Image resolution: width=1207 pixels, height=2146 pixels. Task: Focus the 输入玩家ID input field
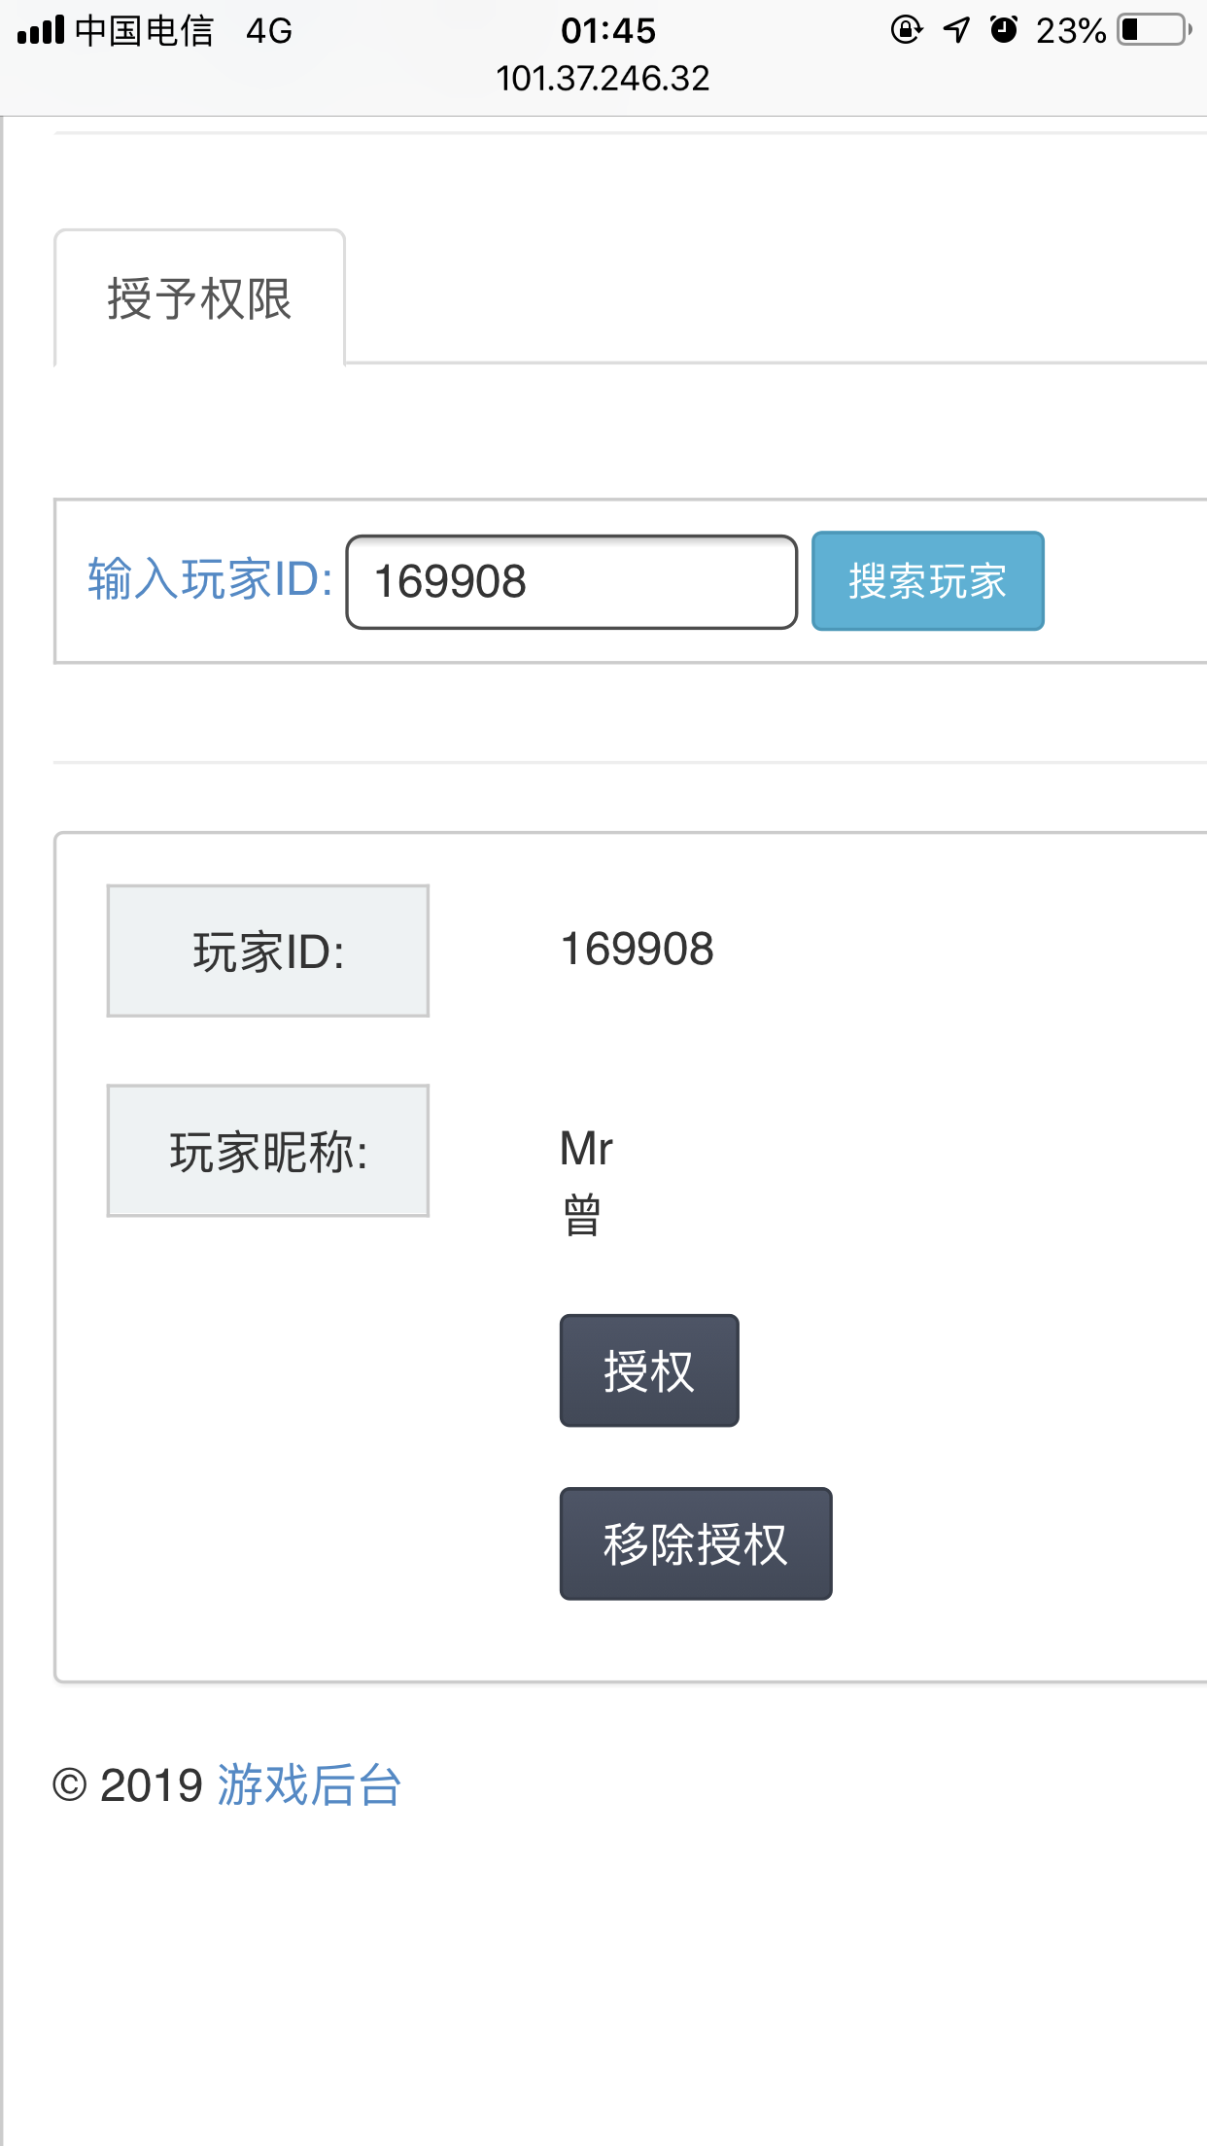[571, 582]
